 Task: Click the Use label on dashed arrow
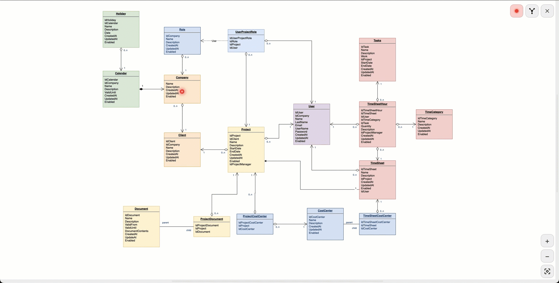(x=214, y=41)
